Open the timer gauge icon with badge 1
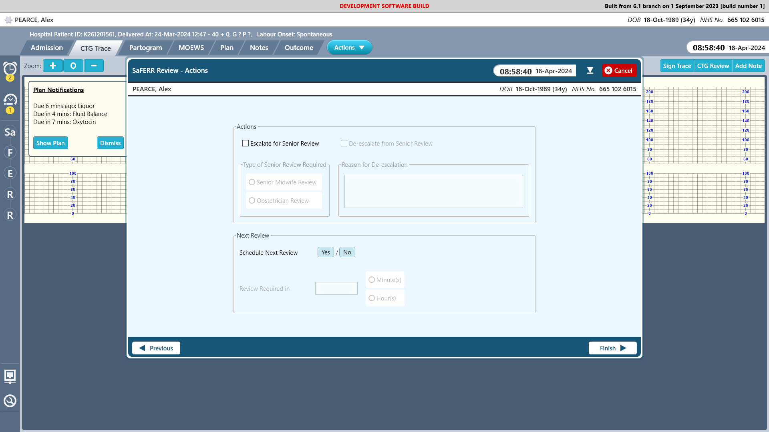The image size is (769, 432). tap(10, 100)
